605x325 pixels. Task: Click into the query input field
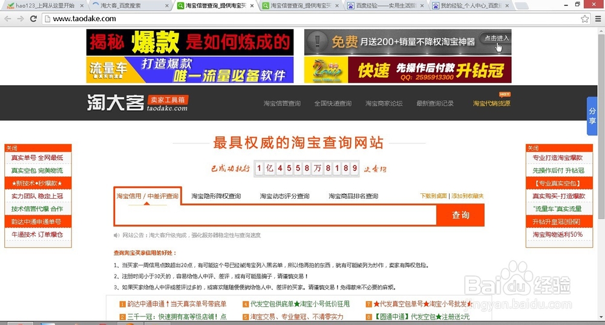[275, 215]
